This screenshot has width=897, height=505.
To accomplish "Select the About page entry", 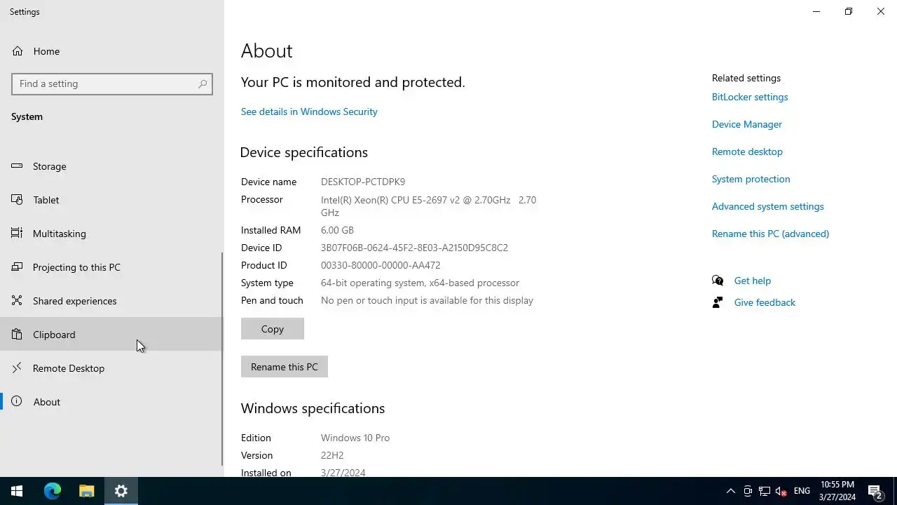I will (111, 402).
